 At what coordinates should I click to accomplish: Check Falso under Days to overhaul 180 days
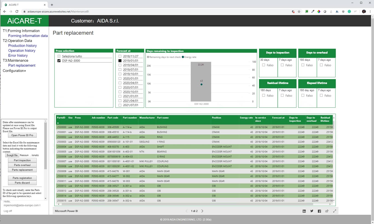coord(303,65)
